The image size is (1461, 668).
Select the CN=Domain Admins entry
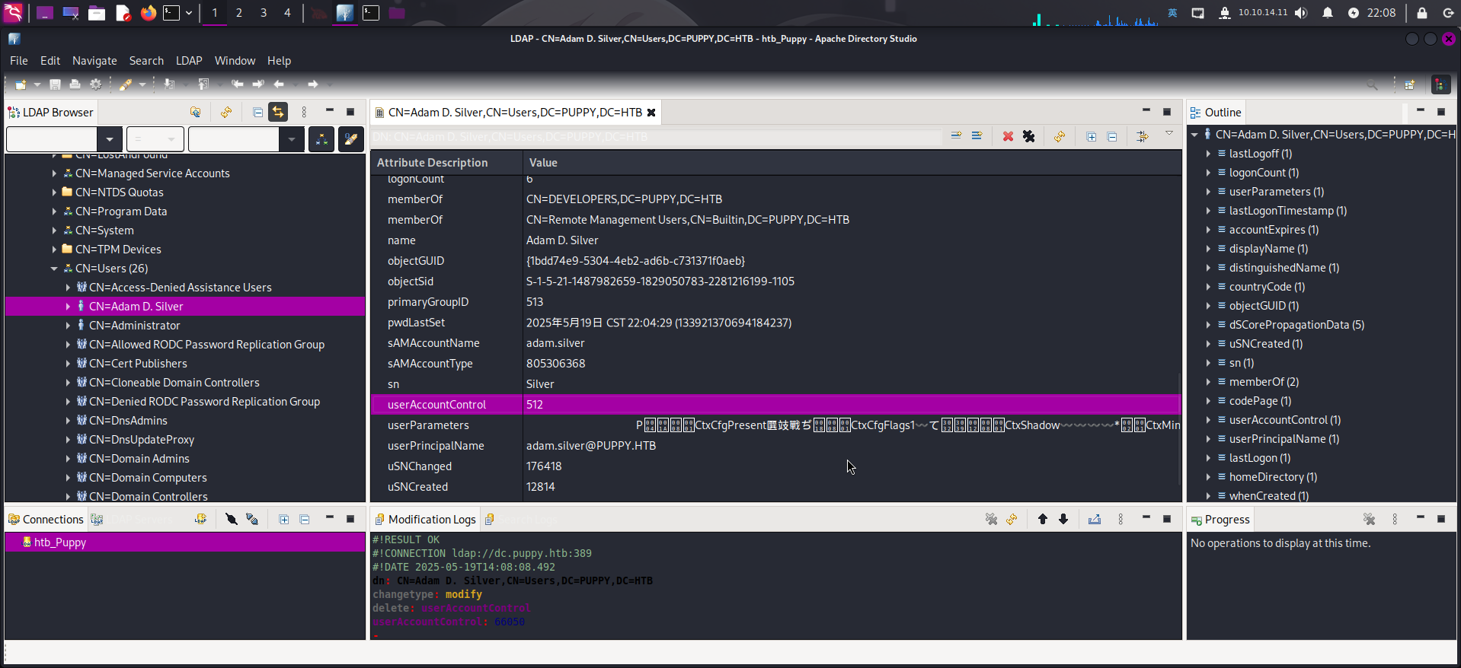click(139, 459)
